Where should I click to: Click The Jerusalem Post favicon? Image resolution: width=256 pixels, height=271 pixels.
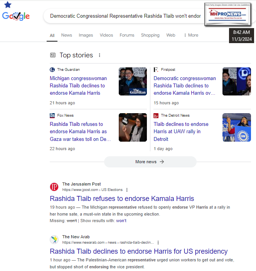click(x=54, y=187)
